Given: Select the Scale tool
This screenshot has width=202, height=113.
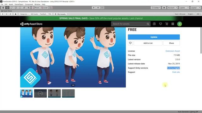Looking at the screenshot, I should click(16, 8).
